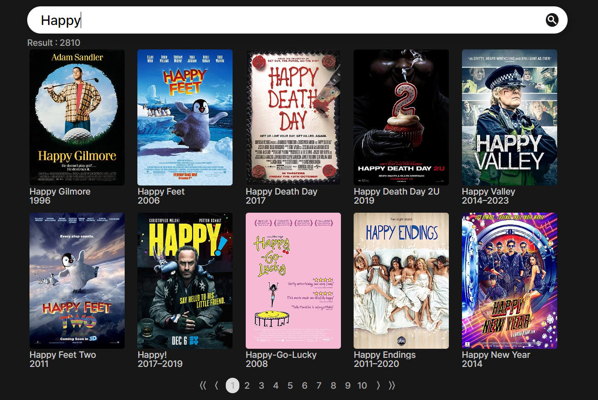This screenshot has width=598, height=400.
Task: Open the Happy New Year poster
Action: pyautogui.click(x=510, y=281)
